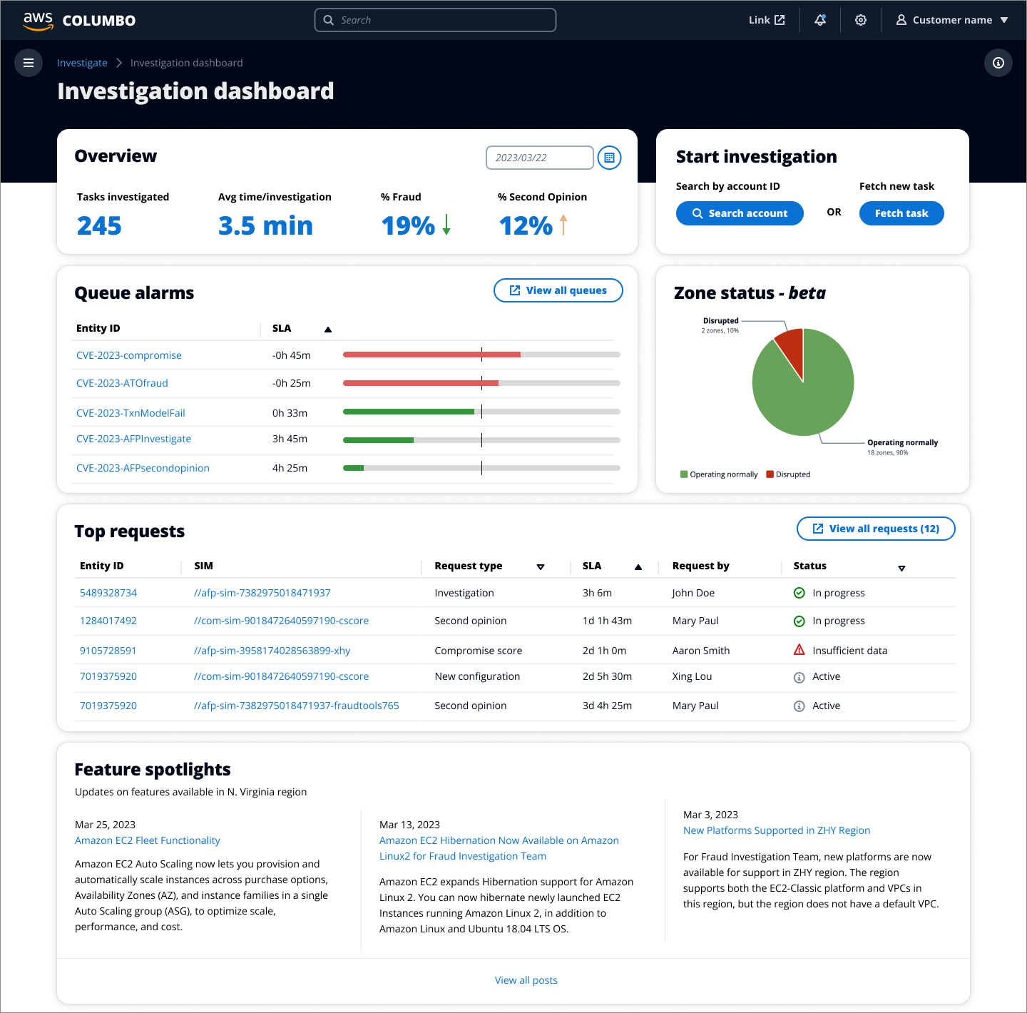Open entity 9105728591

click(x=108, y=651)
